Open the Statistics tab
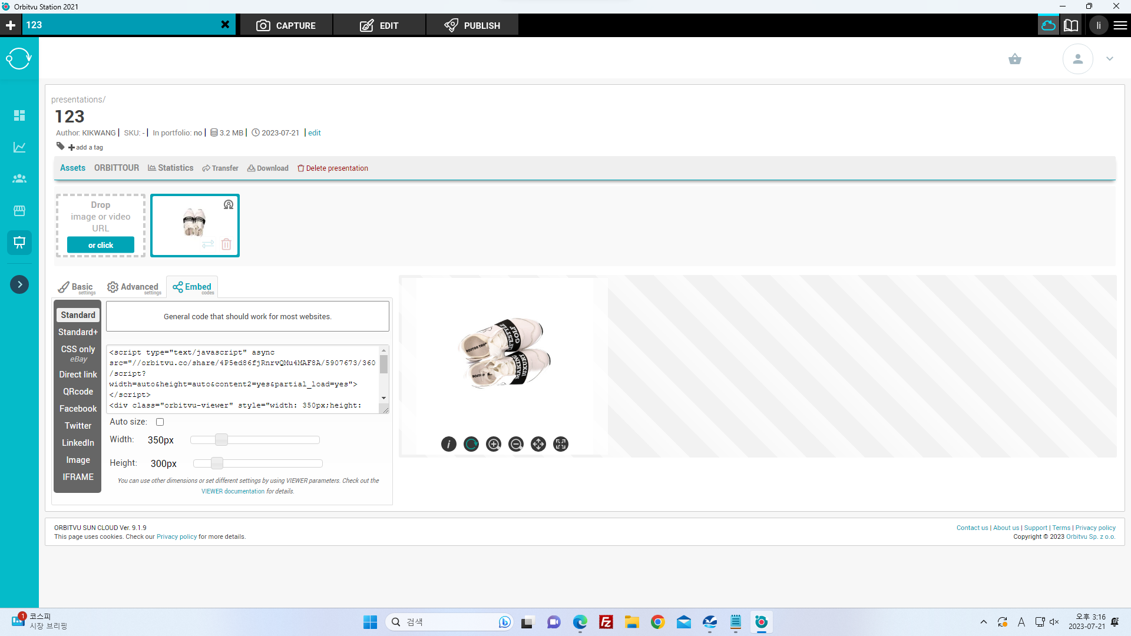Viewport: 1131px width, 636px height. (x=170, y=168)
